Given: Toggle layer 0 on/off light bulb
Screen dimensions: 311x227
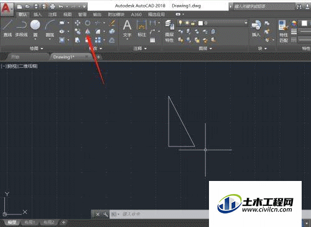Looking at the screenshot, I should pos(180,23).
